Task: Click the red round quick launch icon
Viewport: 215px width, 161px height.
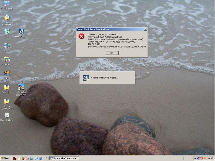Action: tap(28, 158)
